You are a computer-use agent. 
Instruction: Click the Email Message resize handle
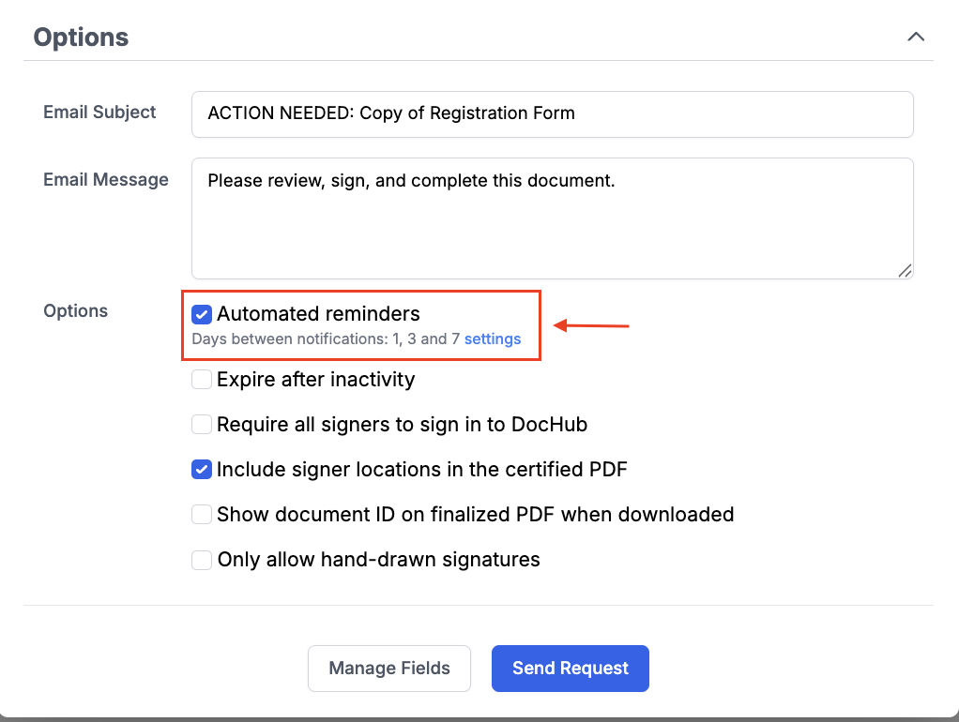(x=905, y=270)
